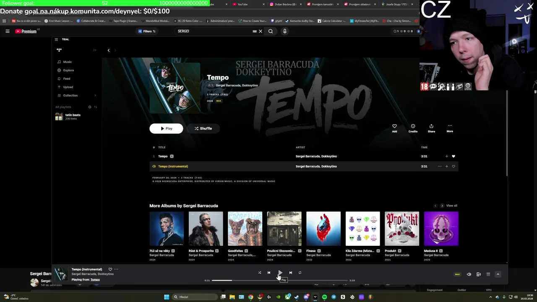View all albums by Sergei Barracuda

(x=451, y=206)
